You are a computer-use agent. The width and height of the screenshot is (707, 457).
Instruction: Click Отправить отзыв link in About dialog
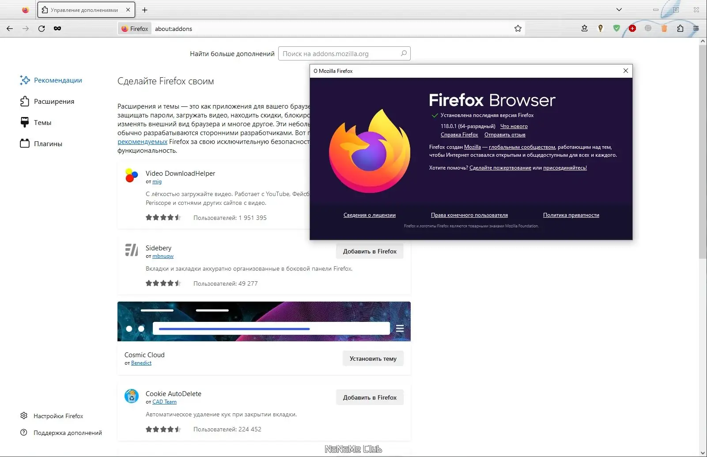point(505,135)
